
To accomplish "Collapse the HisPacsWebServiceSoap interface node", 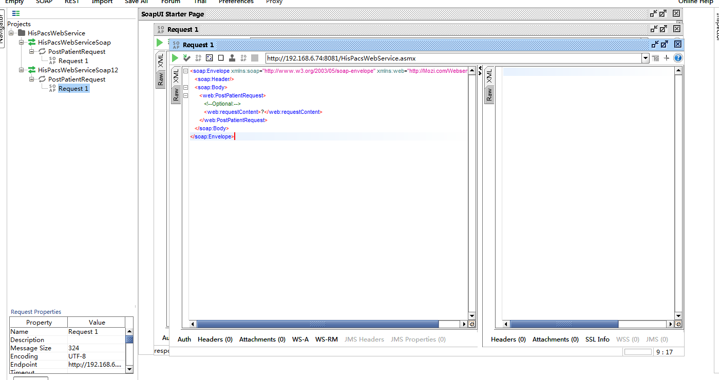I will tap(21, 42).
